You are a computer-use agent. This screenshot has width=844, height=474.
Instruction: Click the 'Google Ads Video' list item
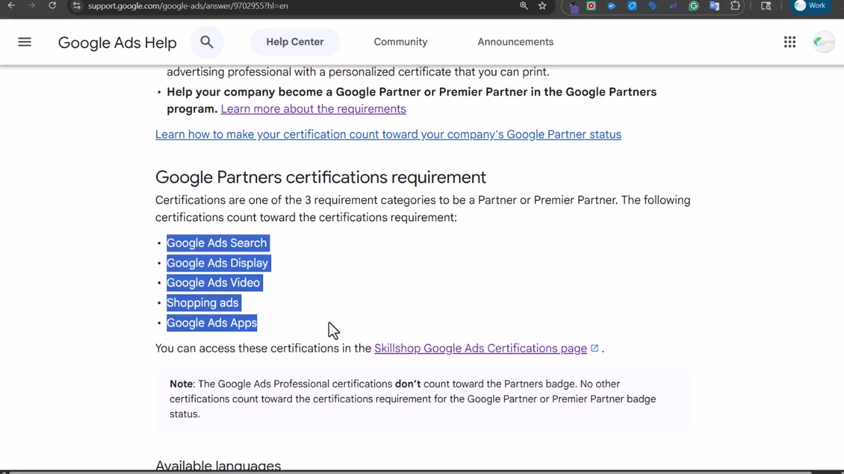pyautogui.click(x=213, y=282)
